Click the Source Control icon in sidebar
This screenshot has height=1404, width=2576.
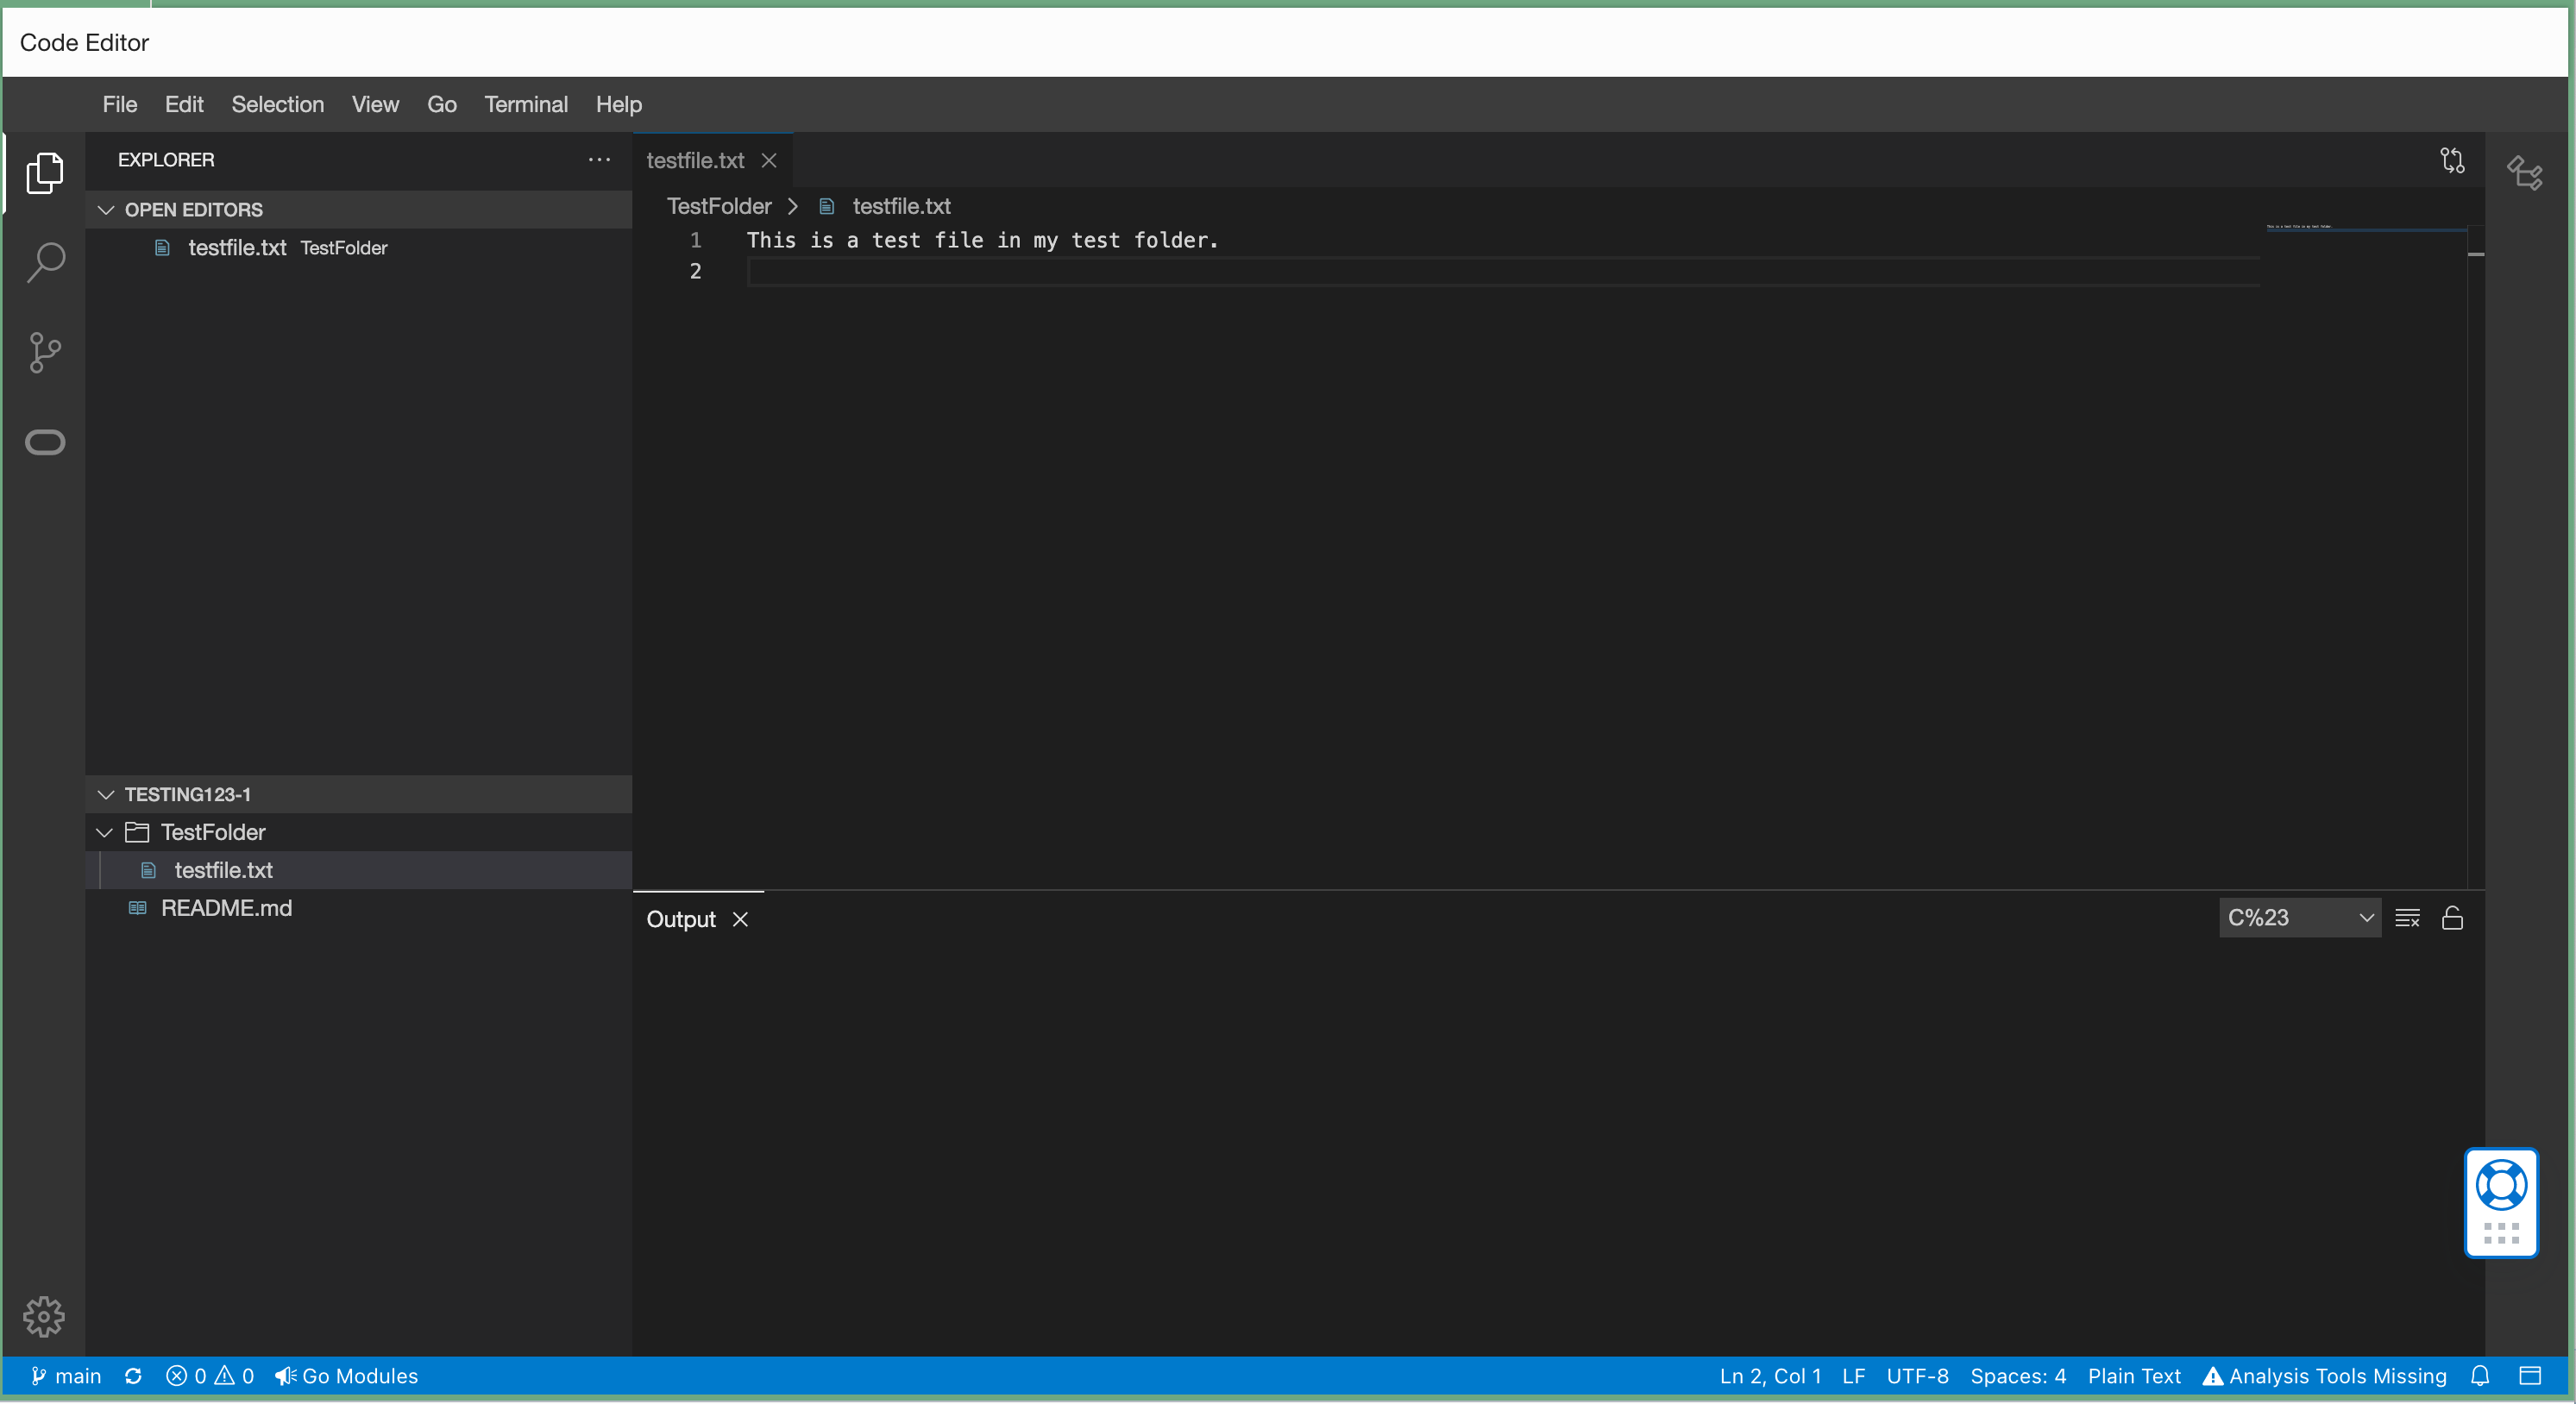(x=45, y=353)
